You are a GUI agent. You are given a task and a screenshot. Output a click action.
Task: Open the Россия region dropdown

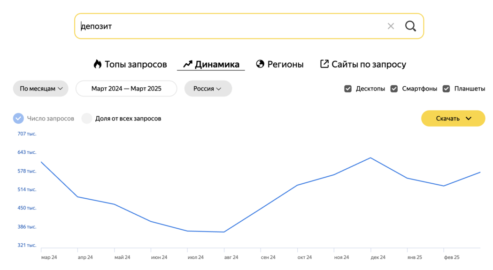(x=208, y=89)
